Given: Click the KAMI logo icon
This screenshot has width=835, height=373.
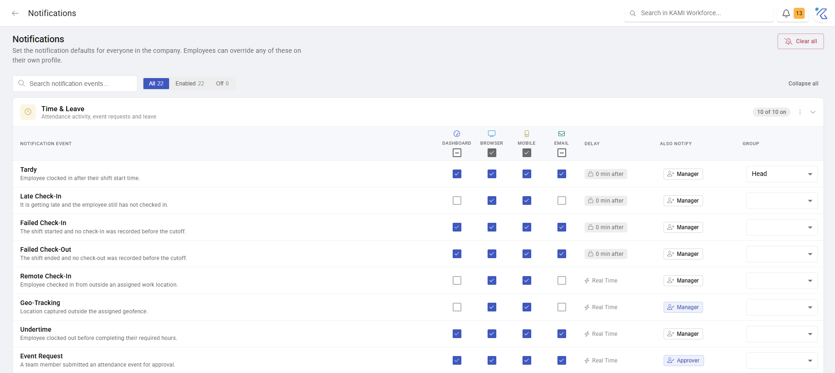Looking at the screenshot, I should tap(821, 13).
